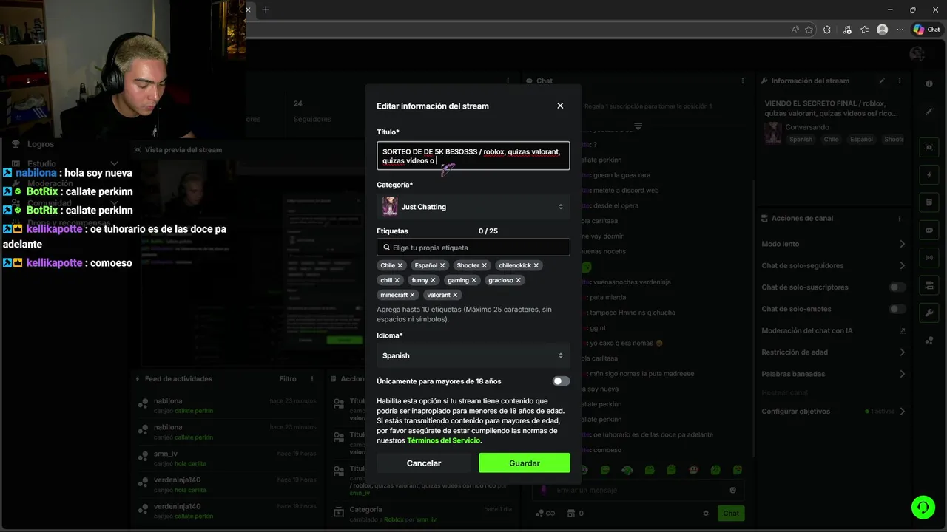Click Kick profile avatar at top right
Image resolution: width=947 pixels, height=532 pixels.
(917, 53)
